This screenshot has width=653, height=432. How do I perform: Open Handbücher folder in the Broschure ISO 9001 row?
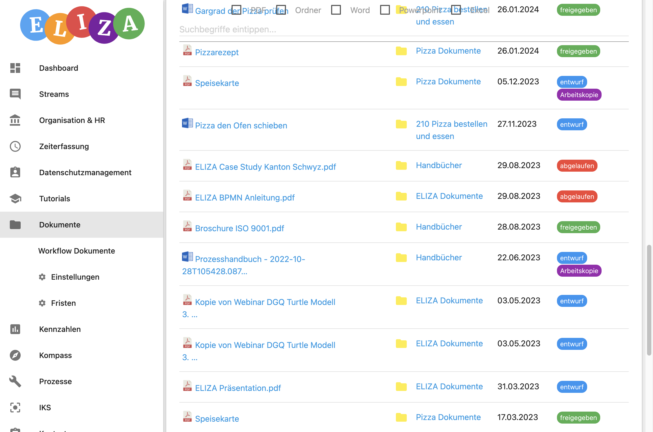pyautogui.click(x=439, y=227)
